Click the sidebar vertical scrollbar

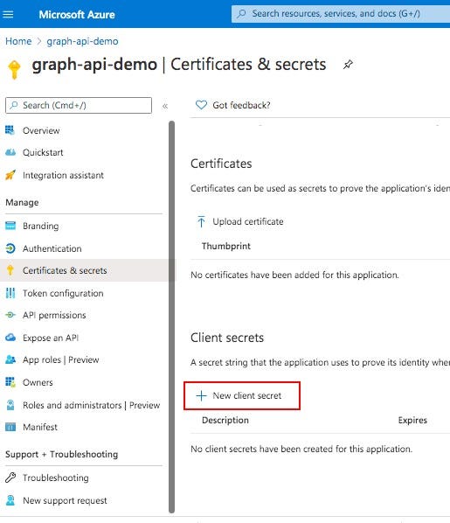171,317
